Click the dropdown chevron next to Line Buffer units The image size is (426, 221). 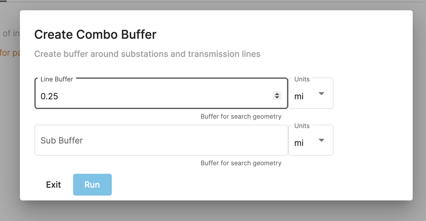(x=321, y=94)
